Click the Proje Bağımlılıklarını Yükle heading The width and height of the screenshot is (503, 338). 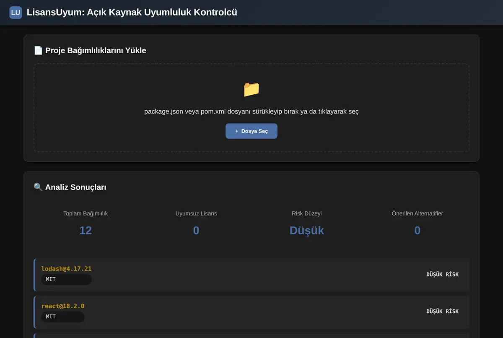click(96, 50)
